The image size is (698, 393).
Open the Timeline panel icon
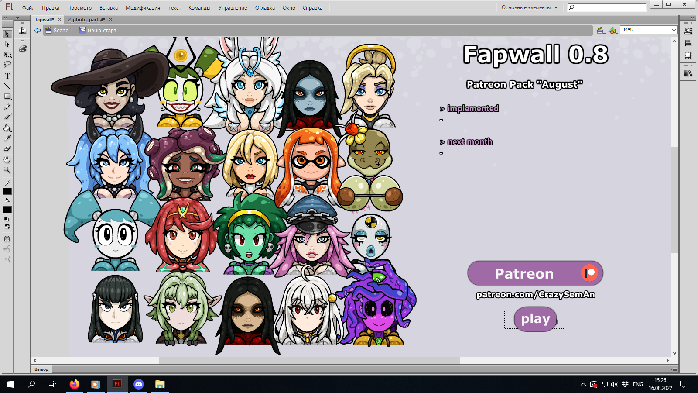[x=22, y=31]
